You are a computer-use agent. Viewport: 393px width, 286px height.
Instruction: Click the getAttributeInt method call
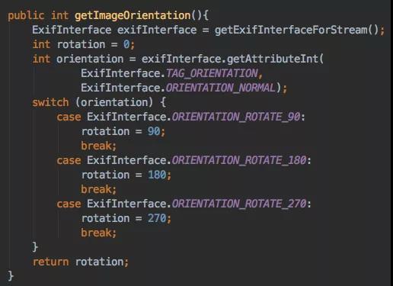[273, 59]
